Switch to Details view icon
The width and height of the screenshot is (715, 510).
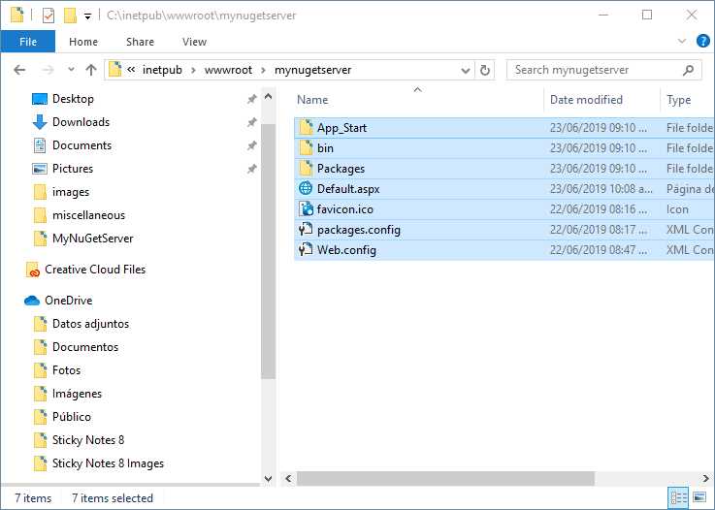tap(678, 497)
